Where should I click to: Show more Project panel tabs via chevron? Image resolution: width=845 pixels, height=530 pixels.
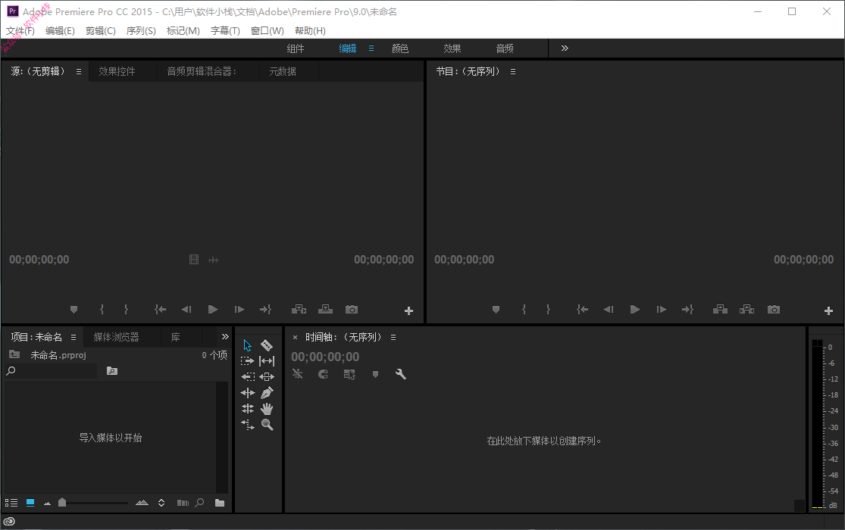point(225,337)
